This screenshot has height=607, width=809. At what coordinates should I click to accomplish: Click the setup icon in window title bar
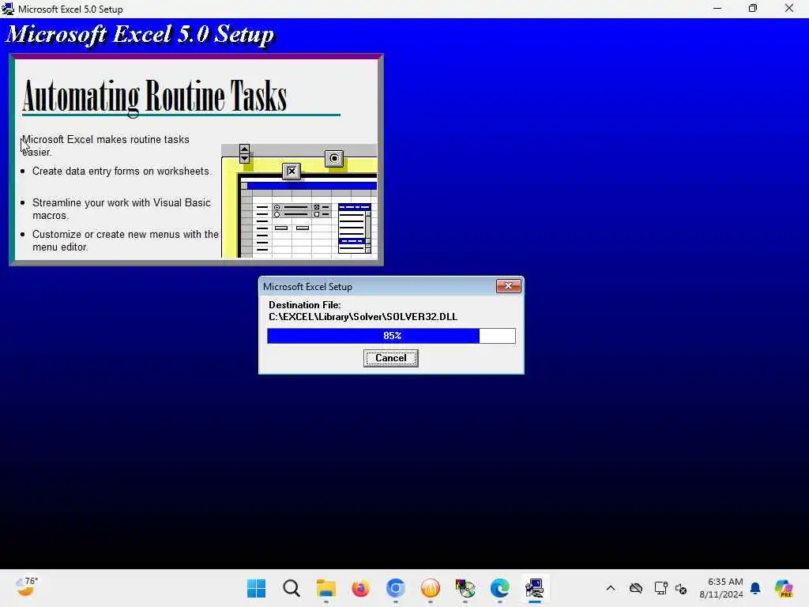tap(8, 9)
